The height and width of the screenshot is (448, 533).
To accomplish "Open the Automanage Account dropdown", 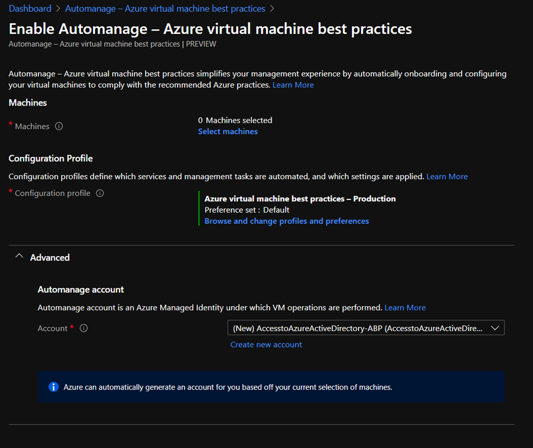I will click(358, 328).
